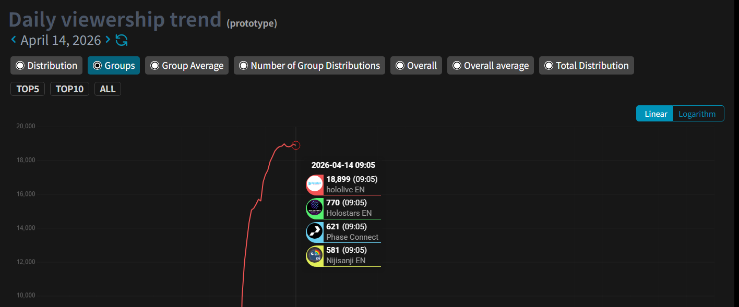Click the 12,000 y-axis label
Image resolution: width=739 pixels, height=307 pixels.
[x=26, y=262]
